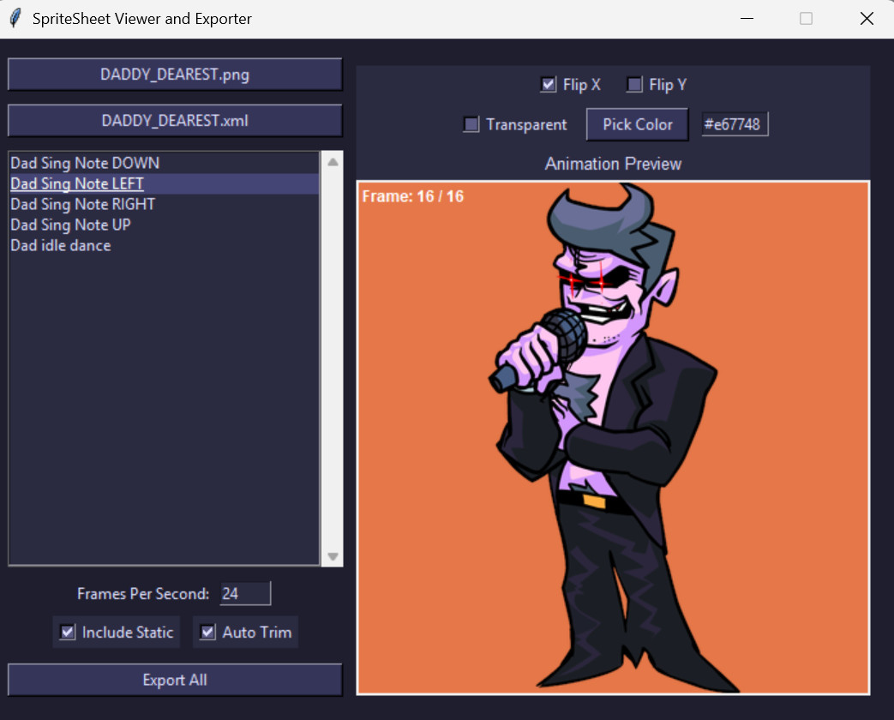Select Dad Sing Note DOWN animation
Screen dimensions: 894x720
165,163
